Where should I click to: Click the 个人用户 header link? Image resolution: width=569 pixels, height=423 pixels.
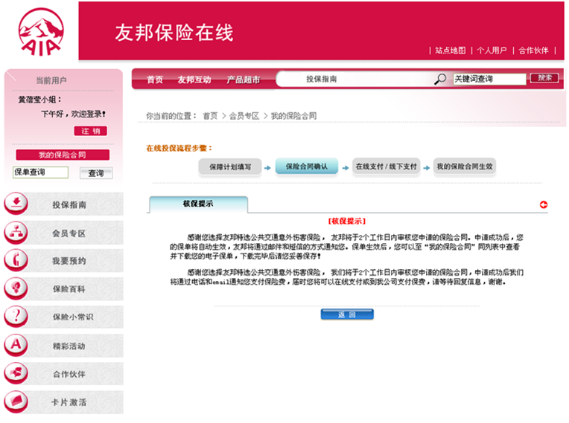pos(492,51)
